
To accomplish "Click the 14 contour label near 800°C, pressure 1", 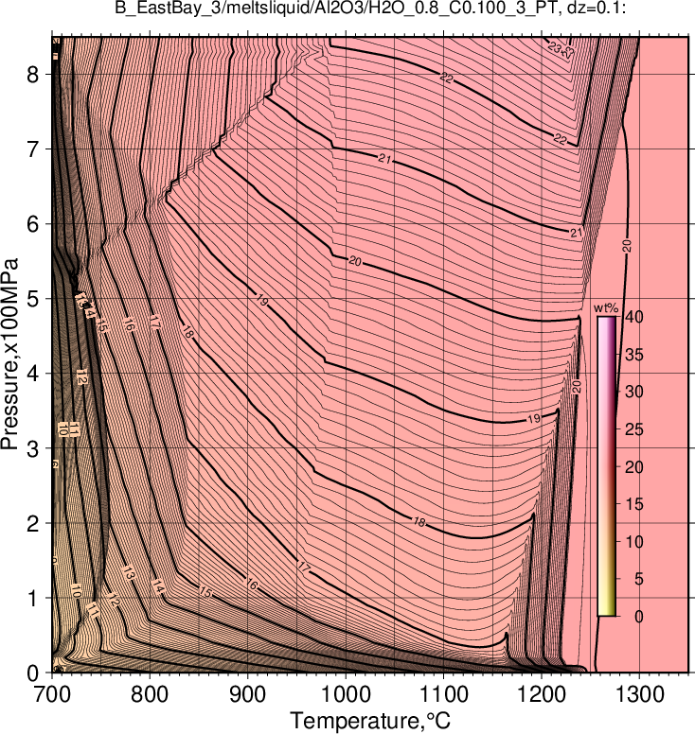I will [158, 586].
